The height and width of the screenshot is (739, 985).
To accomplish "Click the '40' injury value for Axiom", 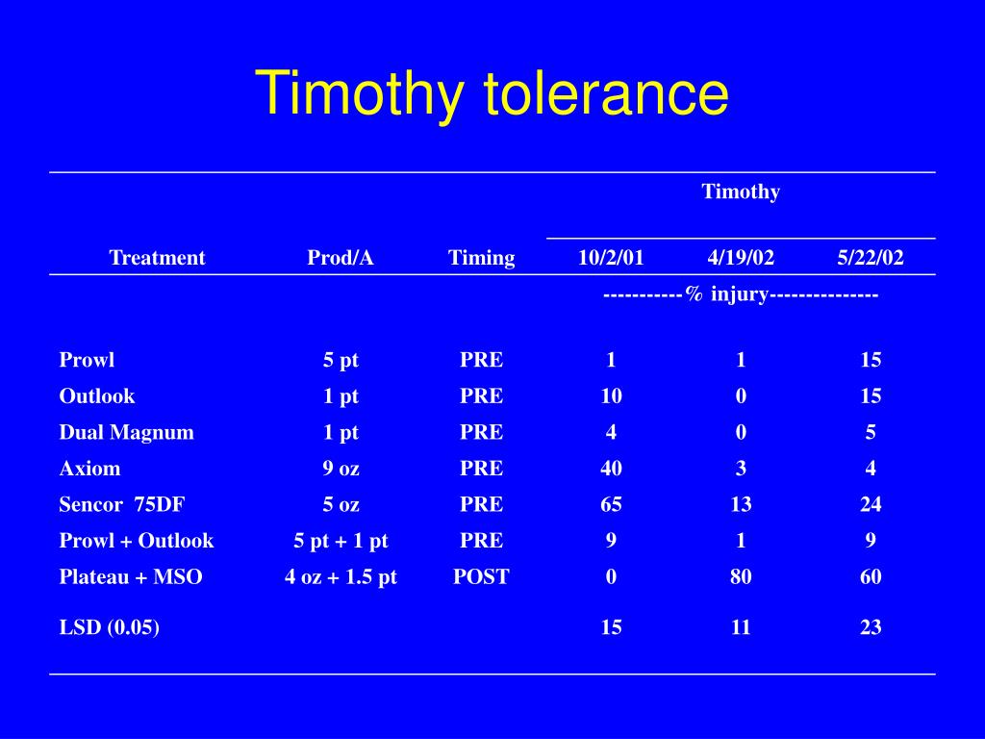I will (x=611, y=469).
